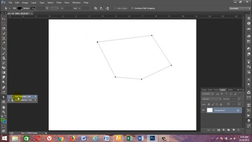252x142 pixels.
Task: Open the Layers panel options menu
Action: point(243,90)
